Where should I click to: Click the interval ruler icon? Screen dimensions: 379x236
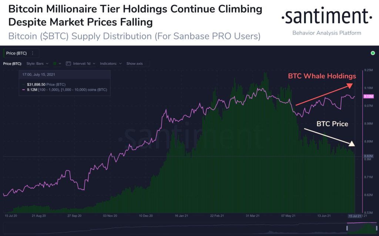(68, 64)
